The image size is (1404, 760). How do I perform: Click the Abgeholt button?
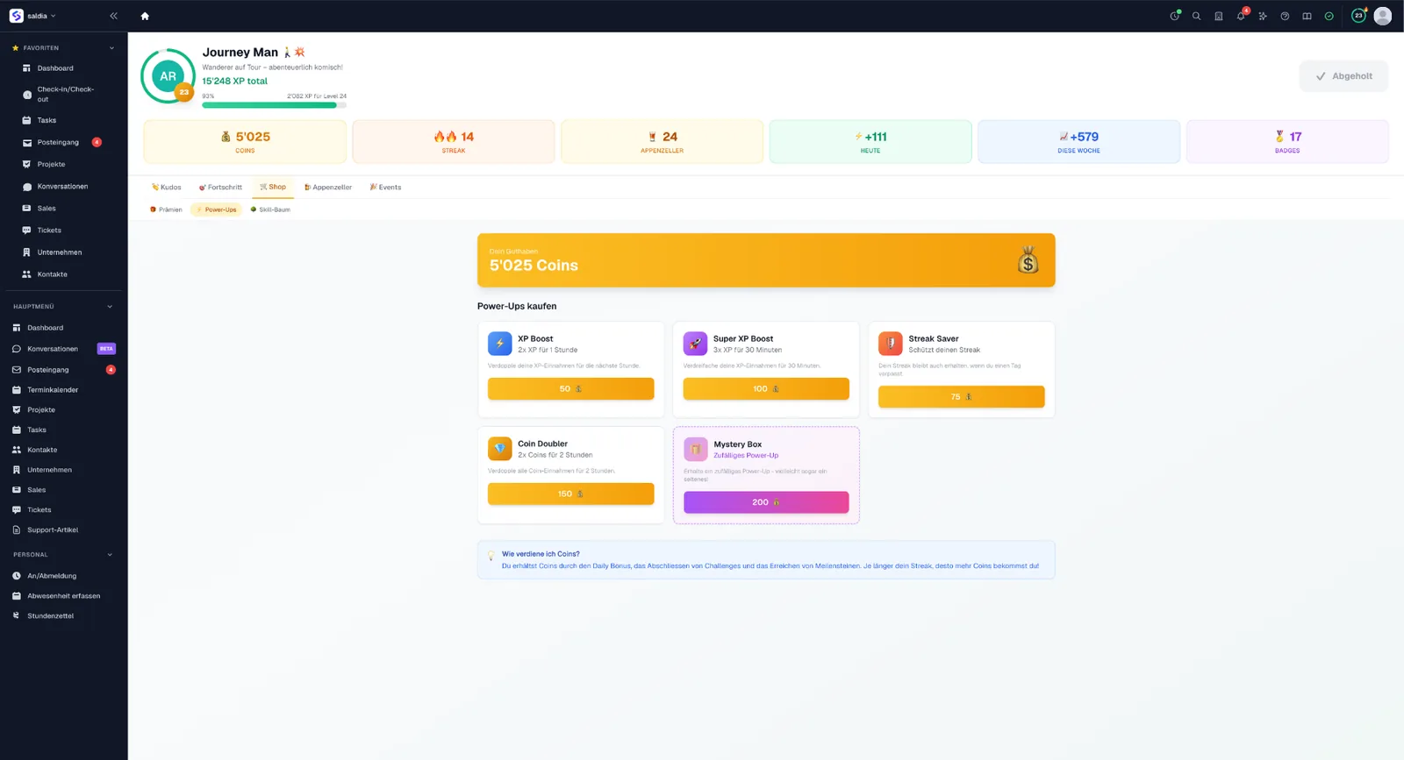tap(1343, 76)
